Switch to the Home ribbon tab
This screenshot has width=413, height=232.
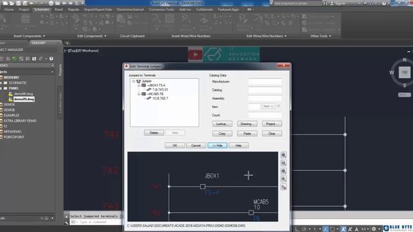tap(8, 10)
